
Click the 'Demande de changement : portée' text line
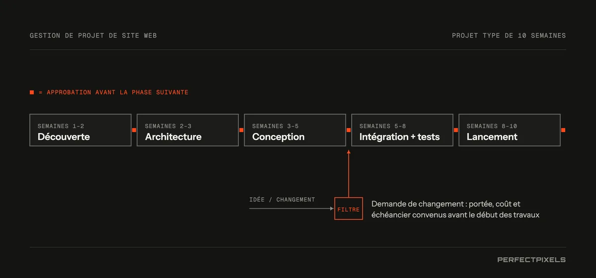coord(446,204)
